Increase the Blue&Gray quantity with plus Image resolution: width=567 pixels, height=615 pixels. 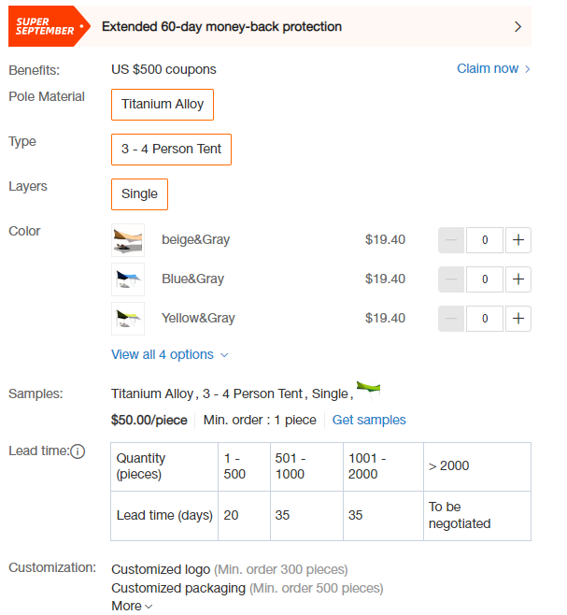tap(518, 279)
